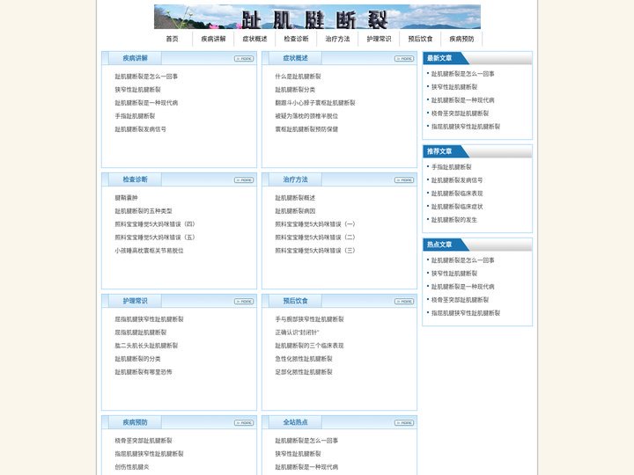
Task: Open 肱二头肌长头趾肌腱断裂 article
Action: 146,346
